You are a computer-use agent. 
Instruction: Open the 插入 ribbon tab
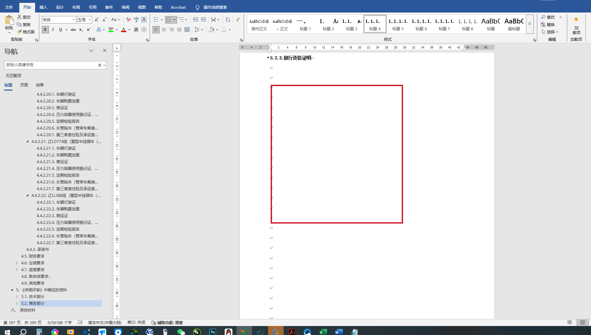click(43, 7)
